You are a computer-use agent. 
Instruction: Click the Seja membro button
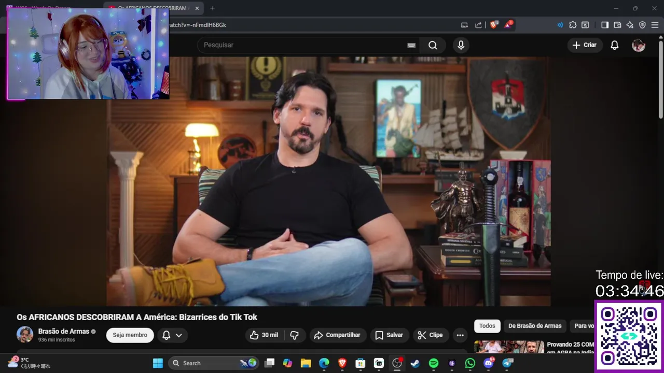pos(130,335)
